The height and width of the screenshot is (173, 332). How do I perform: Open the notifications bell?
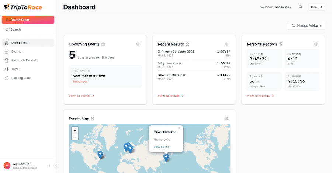tap(301, 7)
